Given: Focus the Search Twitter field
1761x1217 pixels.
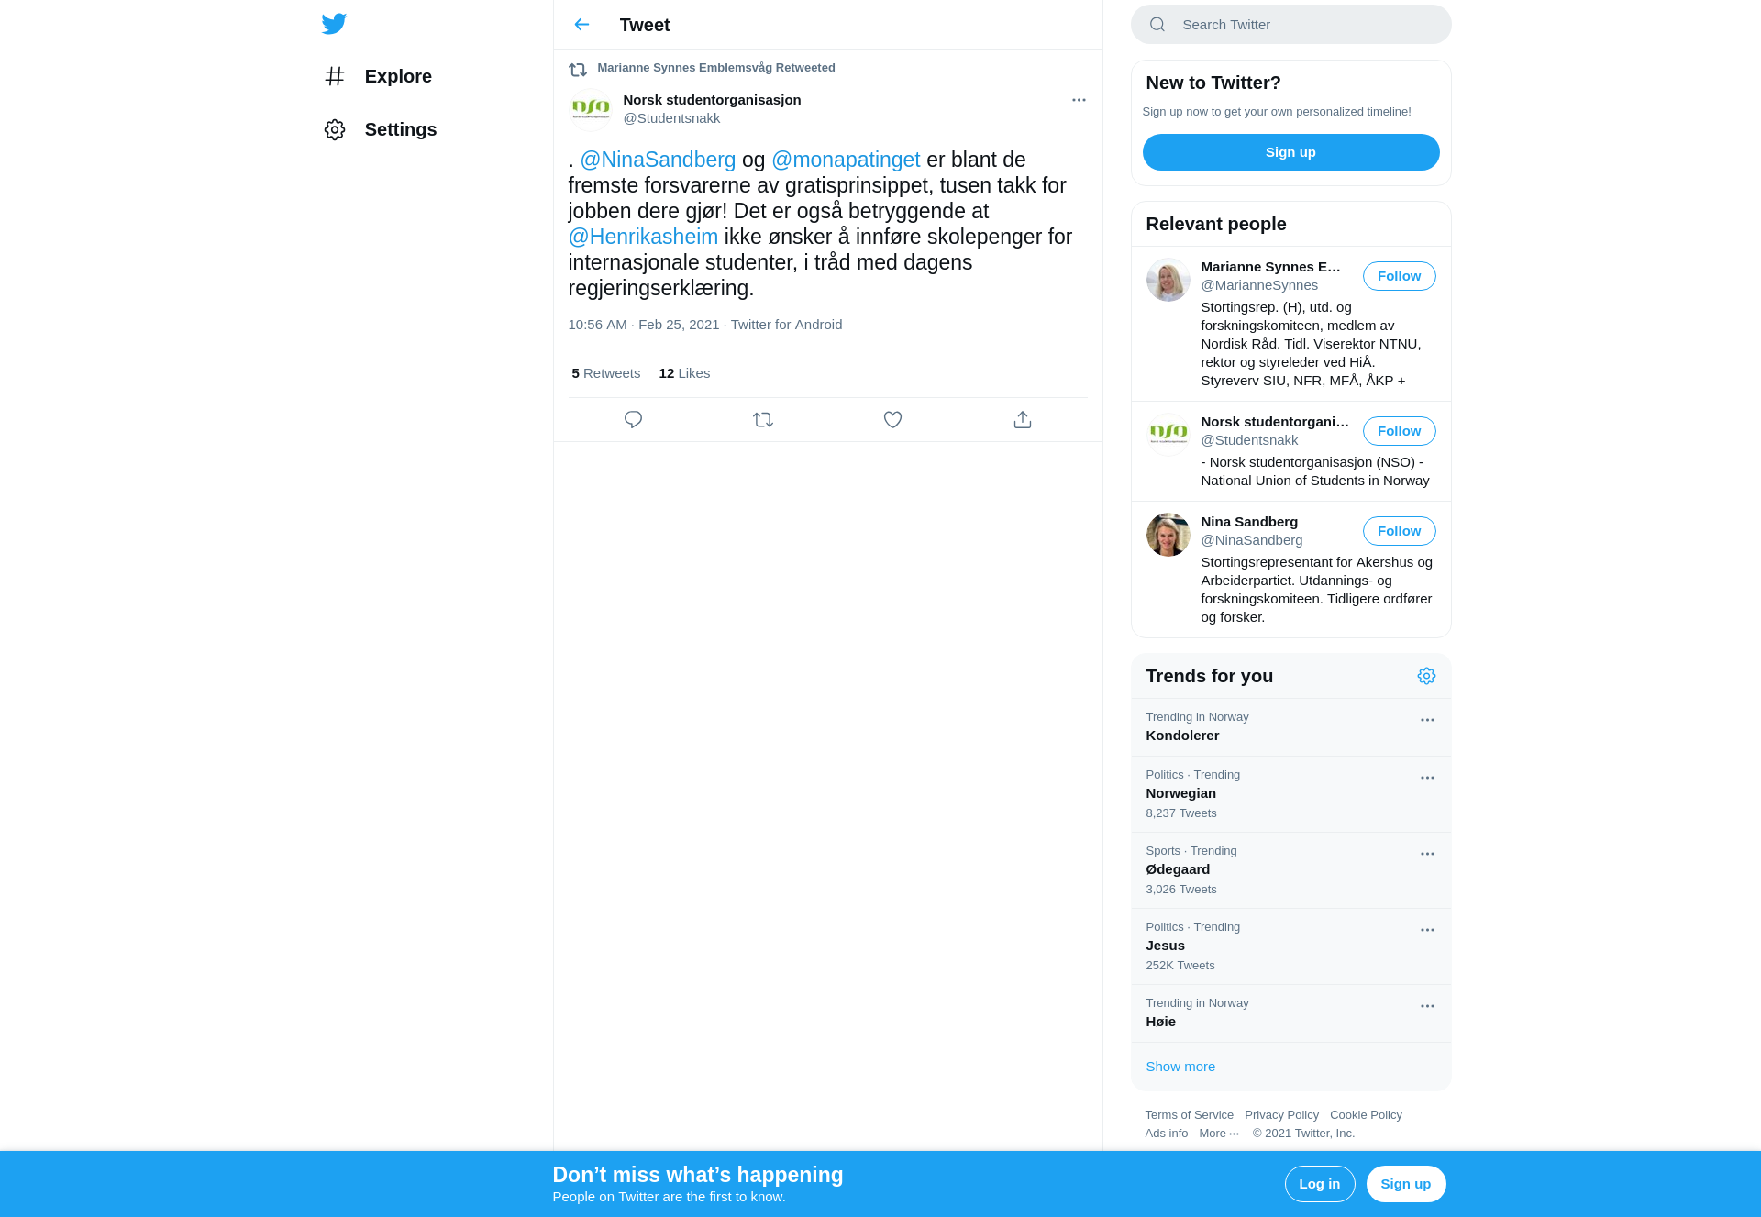Looking at the screenshot, I should 1290,25.
